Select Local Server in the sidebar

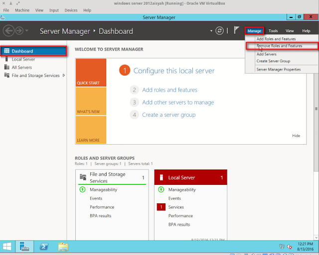coord(23,59)
